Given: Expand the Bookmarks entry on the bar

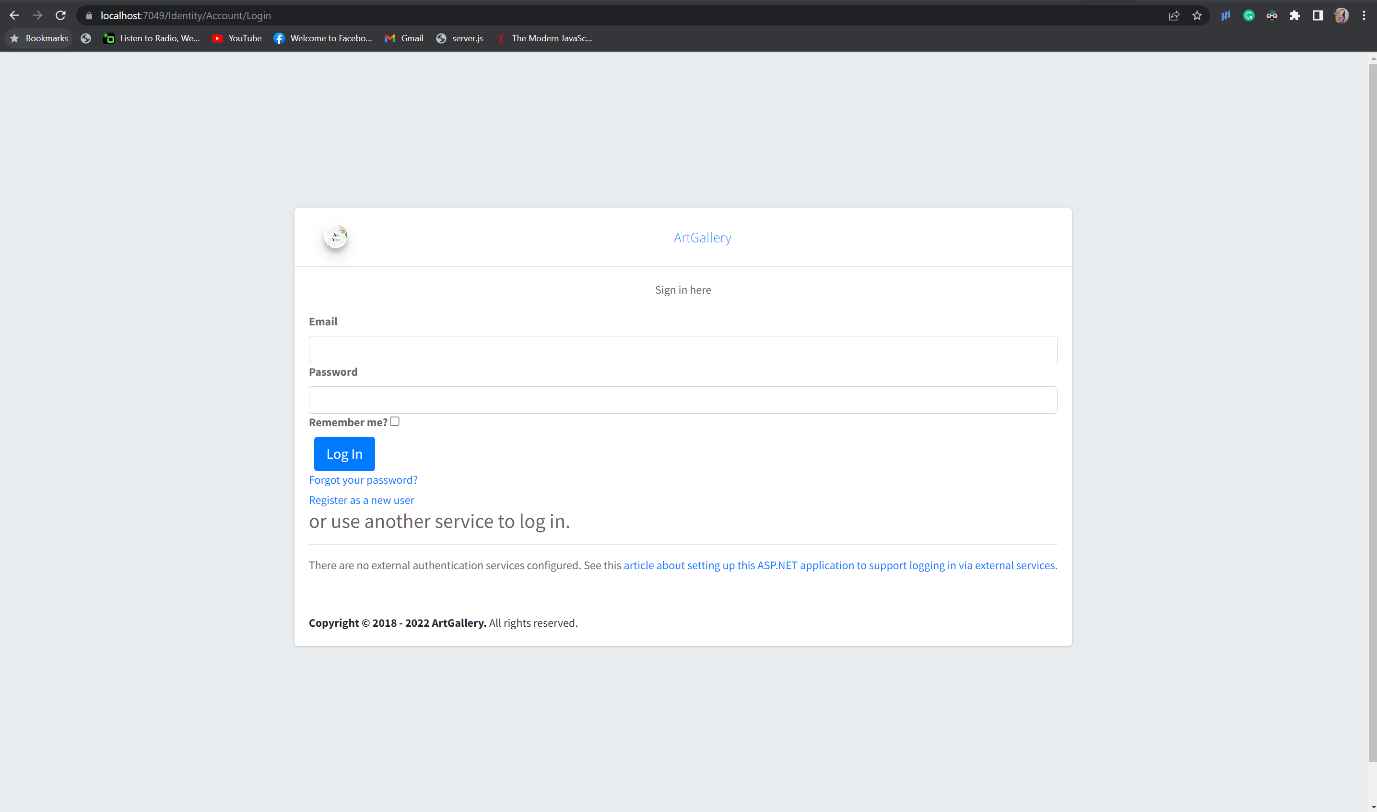Looking at the screenshot, I should (x=38, y=38).
